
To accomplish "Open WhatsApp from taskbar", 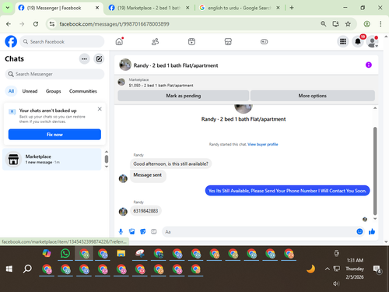I will click(x=65, y=253).
